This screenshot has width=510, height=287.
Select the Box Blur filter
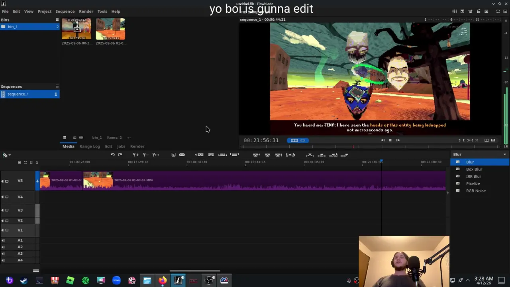(x=480, y=169)
